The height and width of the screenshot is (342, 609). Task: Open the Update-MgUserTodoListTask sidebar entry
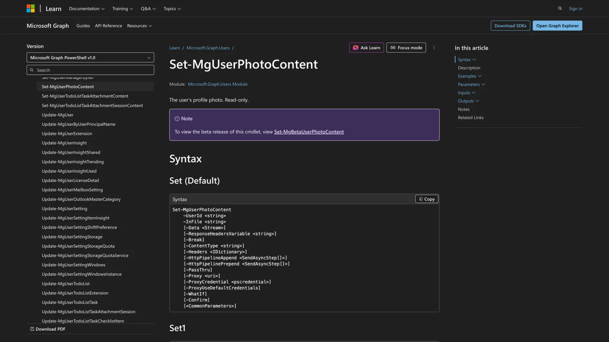[x=70, y=302]
